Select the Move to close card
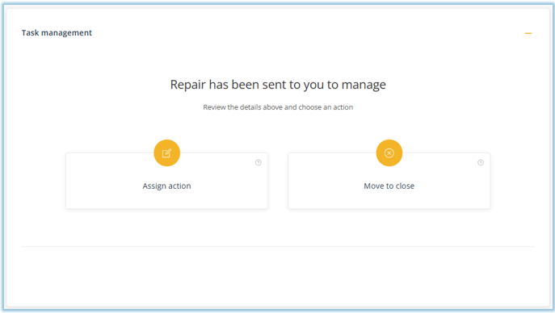 (x=389, y=181)
